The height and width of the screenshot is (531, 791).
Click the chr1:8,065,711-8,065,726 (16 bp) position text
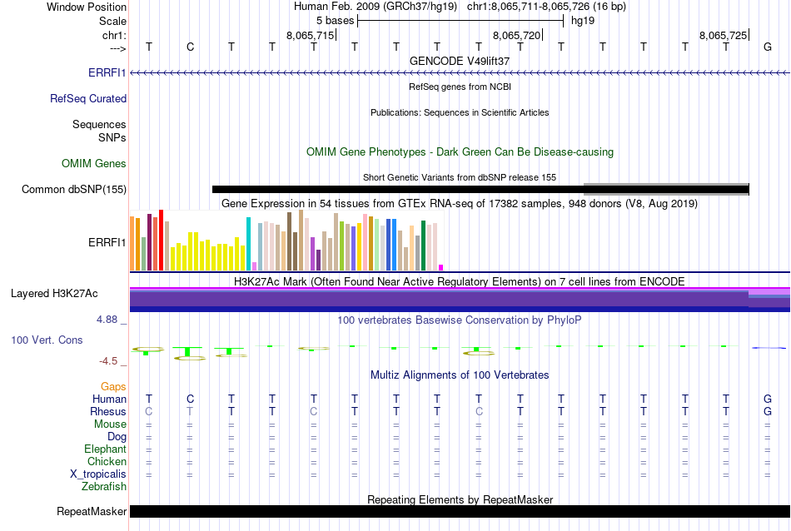(x=546, y=7)
